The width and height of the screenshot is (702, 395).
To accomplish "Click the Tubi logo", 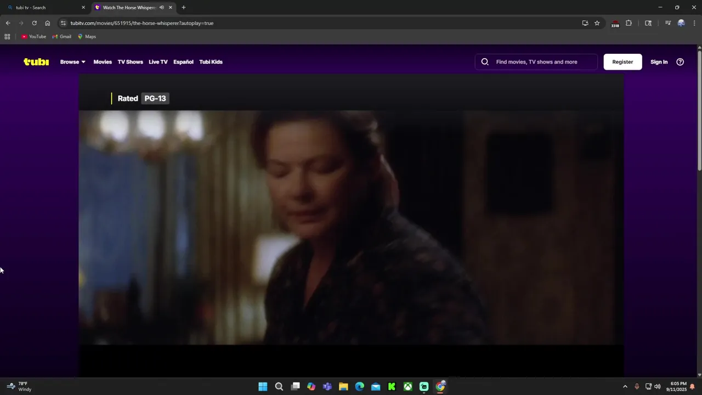I will [x=36, y=62].
